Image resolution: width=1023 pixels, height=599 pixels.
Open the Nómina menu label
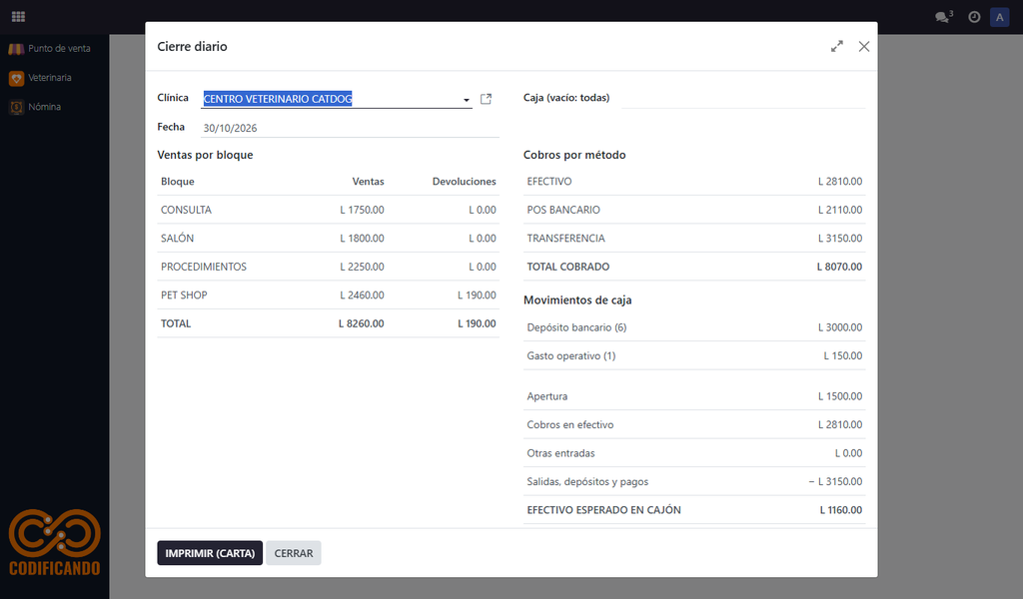pyautogui.click(x=44, y=107)
